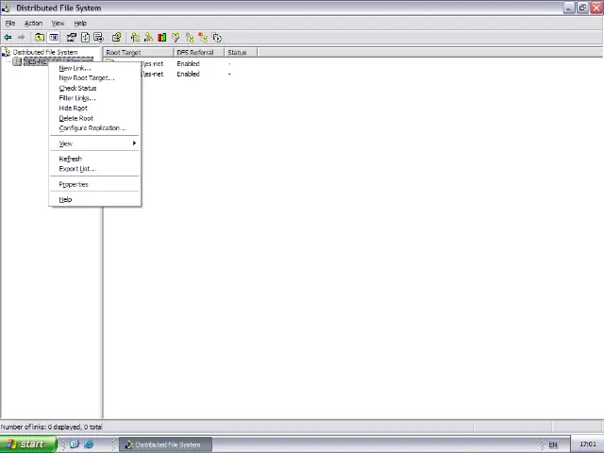The height and width of the screenshot is (453, 604).
Task: Click Properties in the context menu
Action: [x=74, y=184]
